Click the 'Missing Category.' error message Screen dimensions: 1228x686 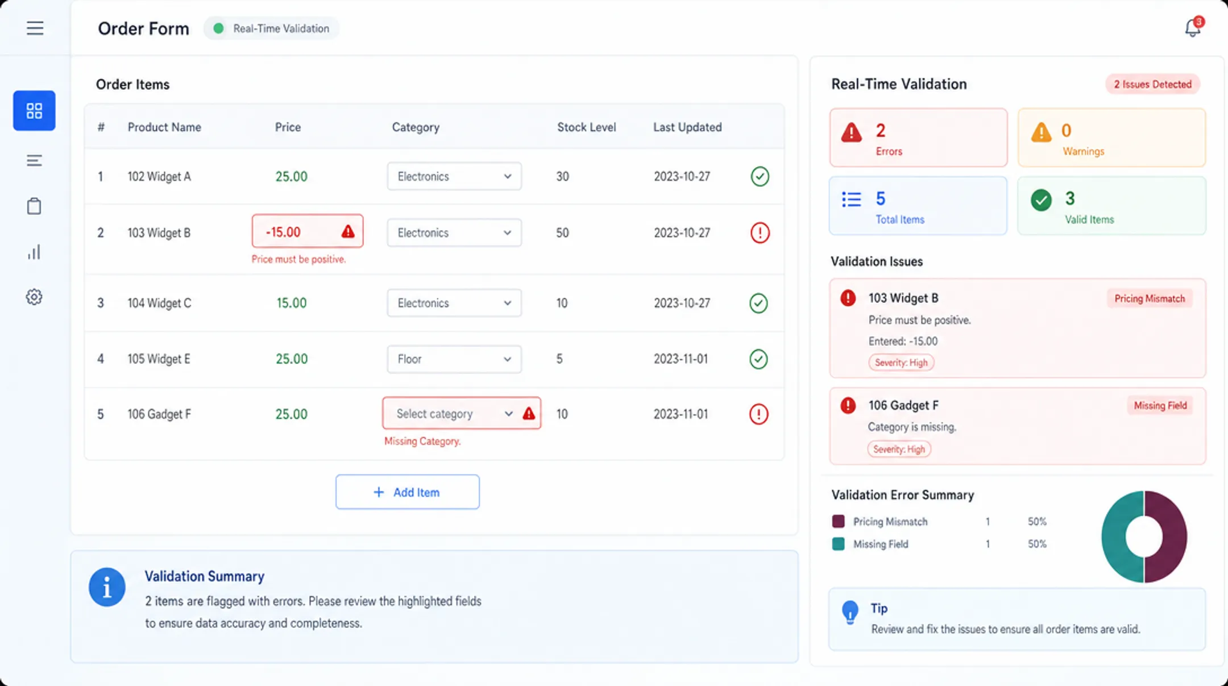[422, 441]
